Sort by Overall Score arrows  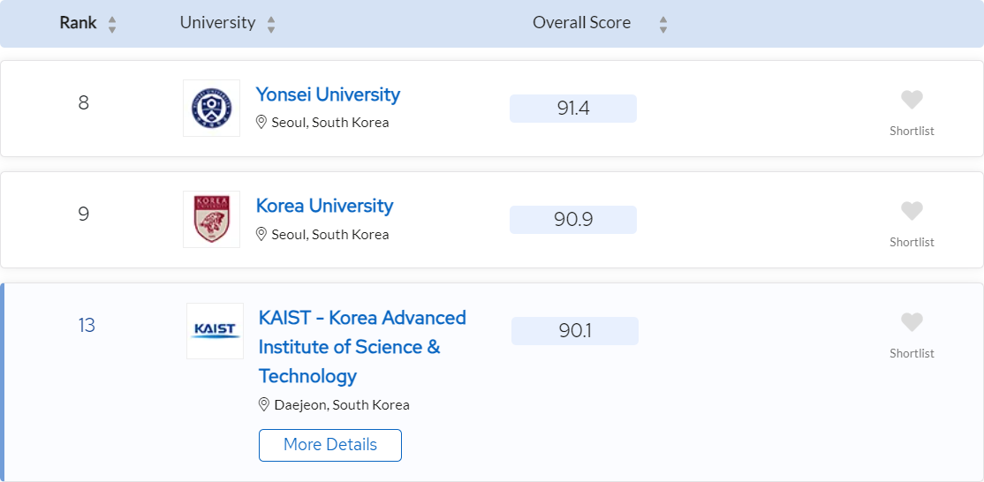[x=663, y=25]
